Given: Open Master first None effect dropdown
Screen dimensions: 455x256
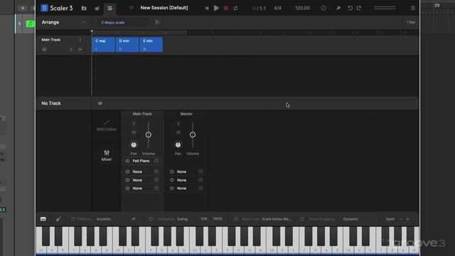Looking at the screenshot, I should pyautogui.click(x=182, y=172).
